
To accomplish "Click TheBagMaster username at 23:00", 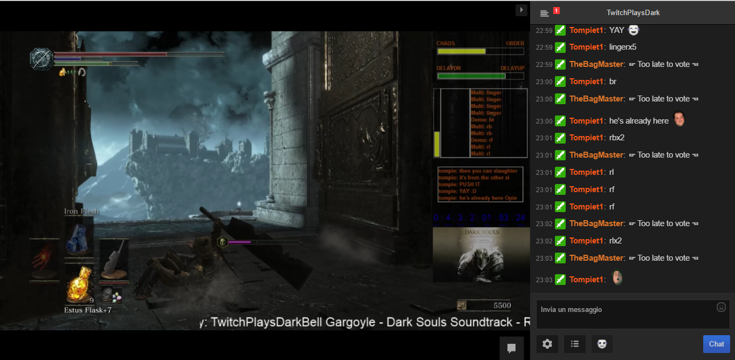I will click(x=596, y=99).
